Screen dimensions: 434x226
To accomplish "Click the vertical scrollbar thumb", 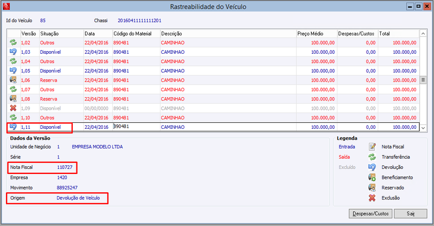I will pos(423,80).
